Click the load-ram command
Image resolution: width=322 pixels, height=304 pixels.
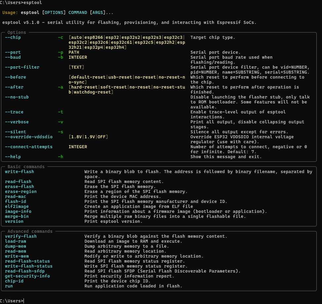[15, 241]
